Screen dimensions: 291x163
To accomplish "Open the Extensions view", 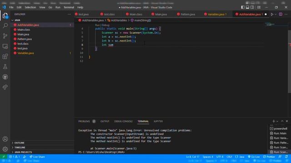I will (x=5, y=56).
